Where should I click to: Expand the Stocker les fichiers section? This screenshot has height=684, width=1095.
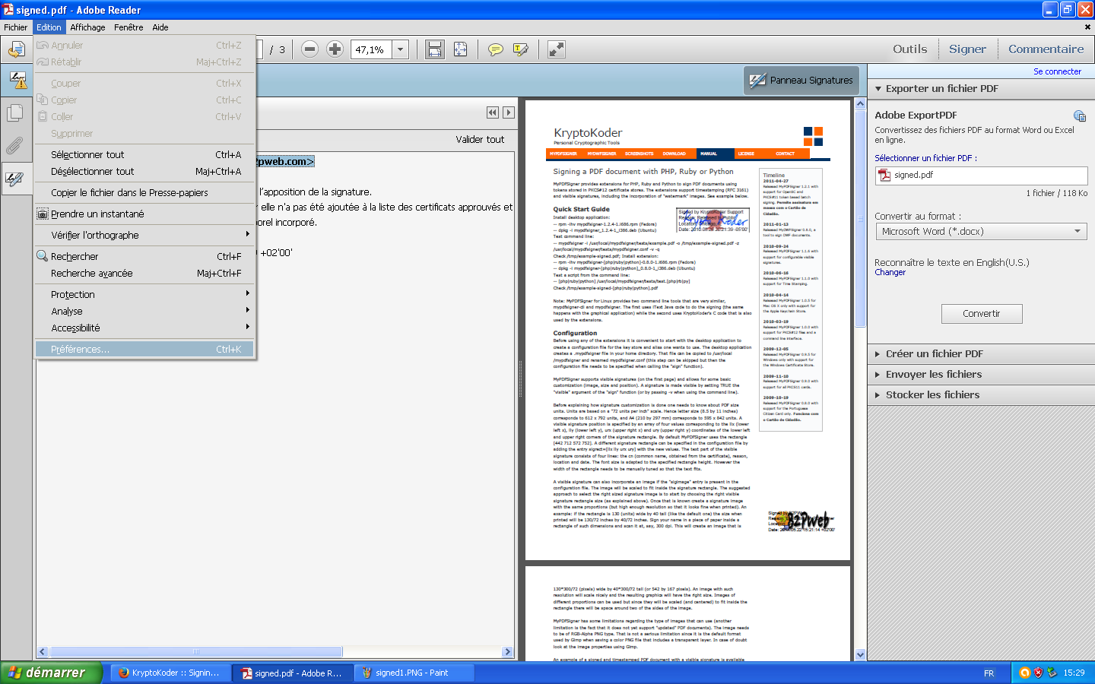(x=932, y=395)
